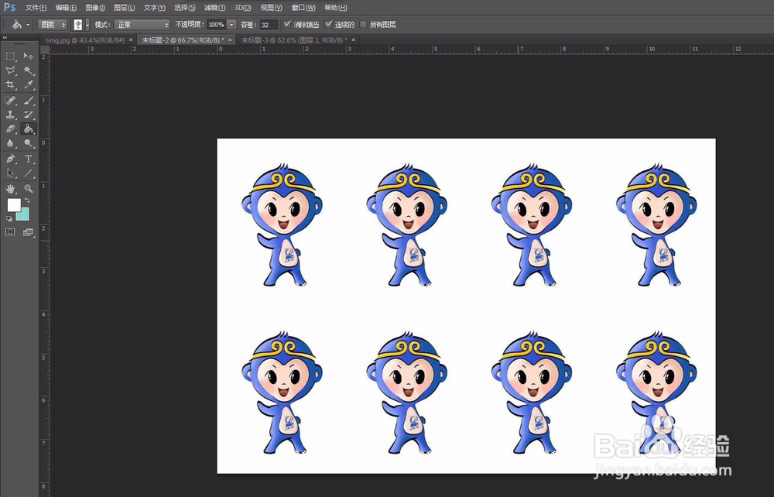
Task: Select the Dodge tool
Action: [x=29, y=144]
